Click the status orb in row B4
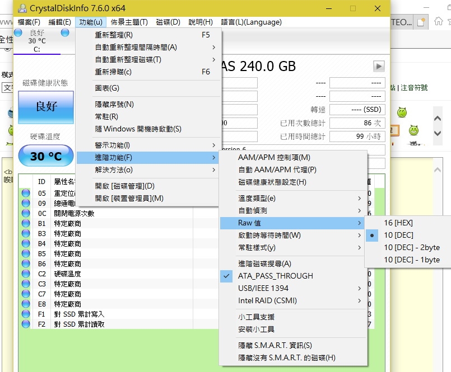The image size is (451, 372). pyautogui.click(x=26, y=243)
